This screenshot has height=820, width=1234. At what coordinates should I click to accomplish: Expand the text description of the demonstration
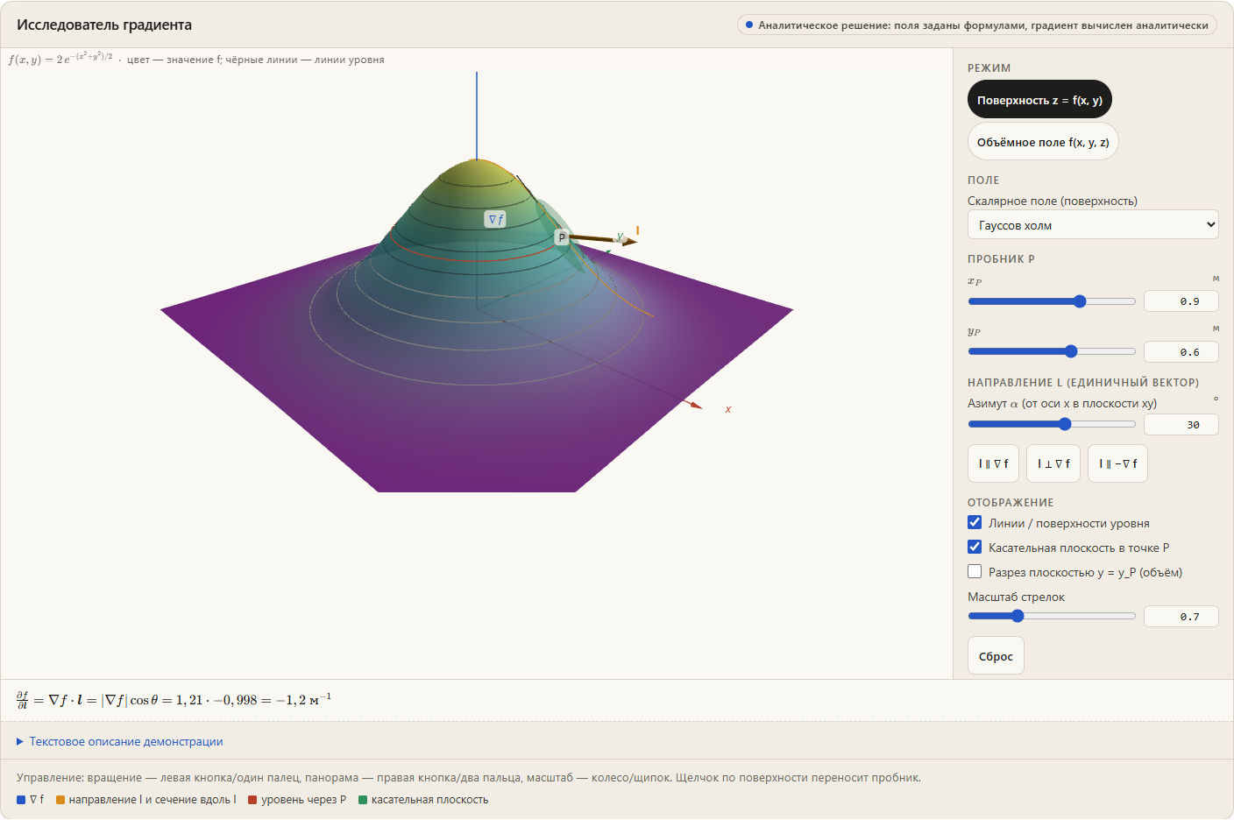pyautogui.click(x=120, y=741)
